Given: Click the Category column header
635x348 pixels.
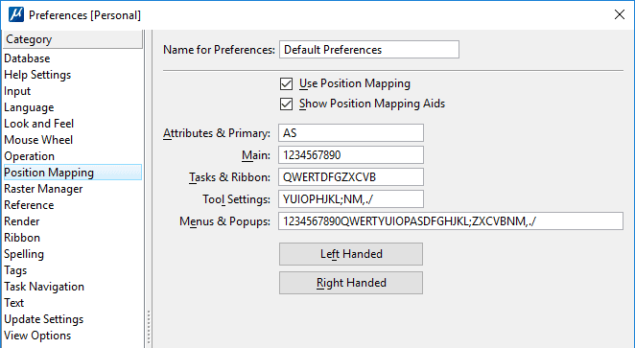Looking at the screenshot, I should point(73,39).
